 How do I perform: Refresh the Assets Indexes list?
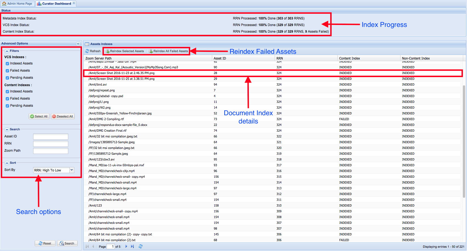pyautogui.click(x=93, y=51)
